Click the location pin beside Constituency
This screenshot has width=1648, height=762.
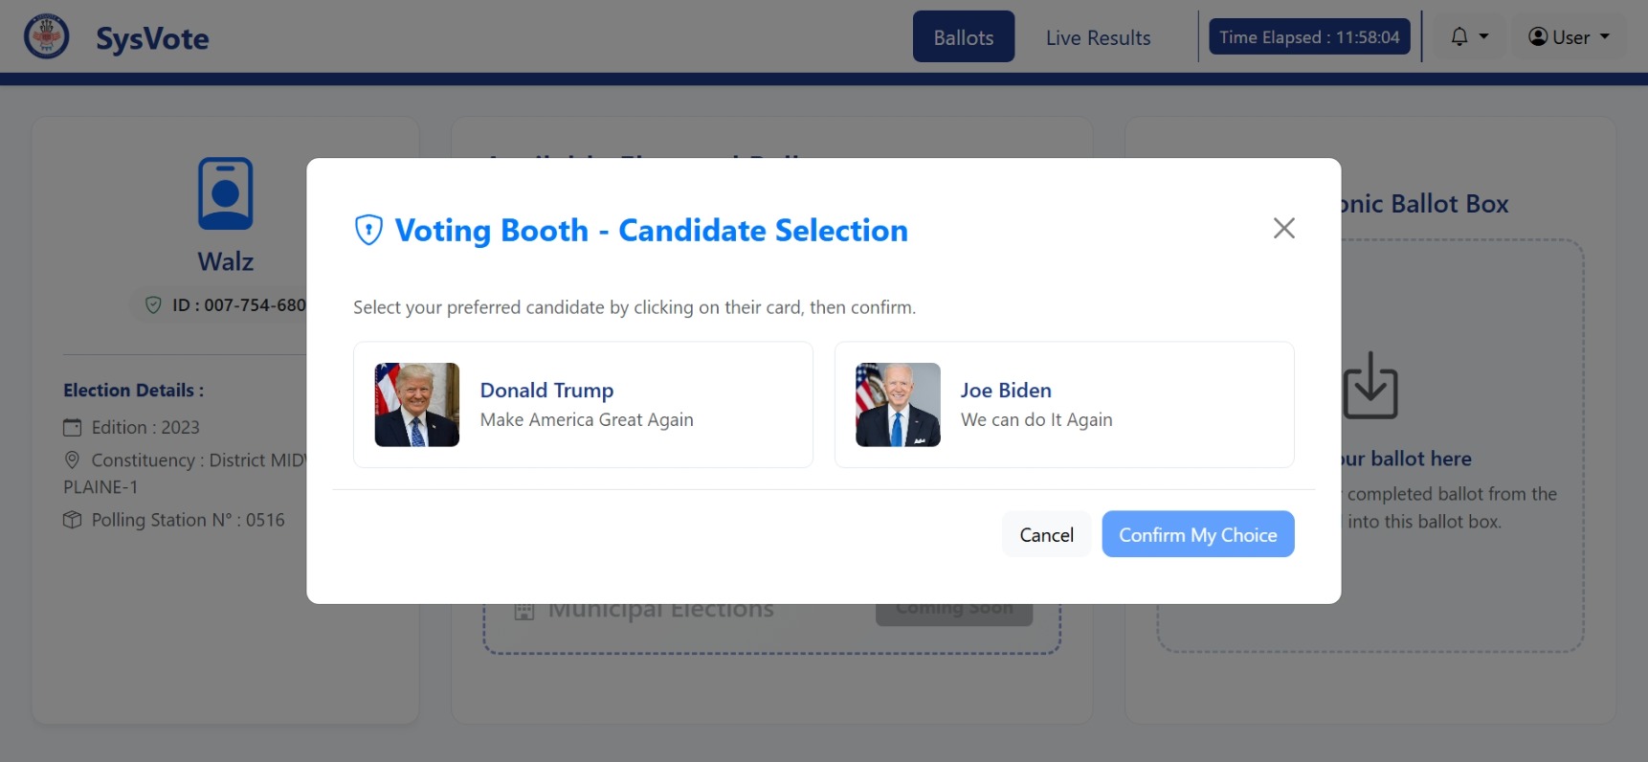click(x=72, y=460)
